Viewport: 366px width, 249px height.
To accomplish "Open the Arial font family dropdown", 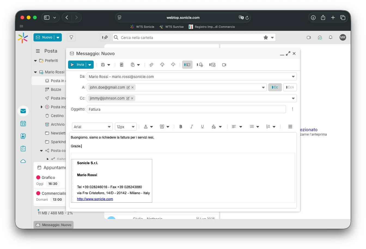I will 92,127.
